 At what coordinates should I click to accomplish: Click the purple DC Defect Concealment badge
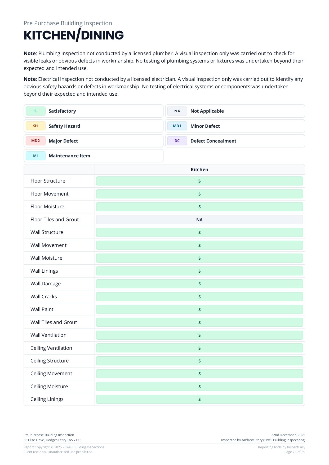point(177,141)
